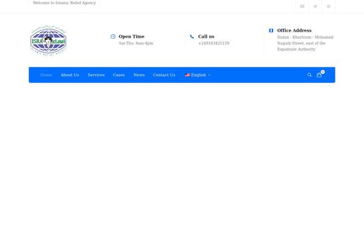Expand the English language dropdown
Image resolution: width=364 pixels, height=243 pixels.
[198, 75]
